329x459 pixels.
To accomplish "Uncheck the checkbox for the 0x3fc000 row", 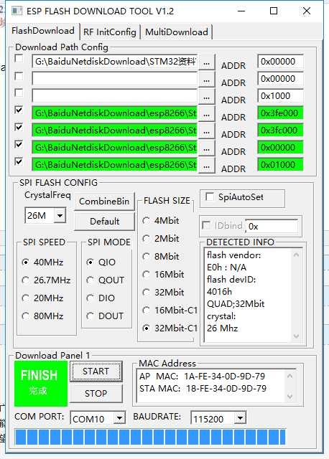I will tap(19, 128).
